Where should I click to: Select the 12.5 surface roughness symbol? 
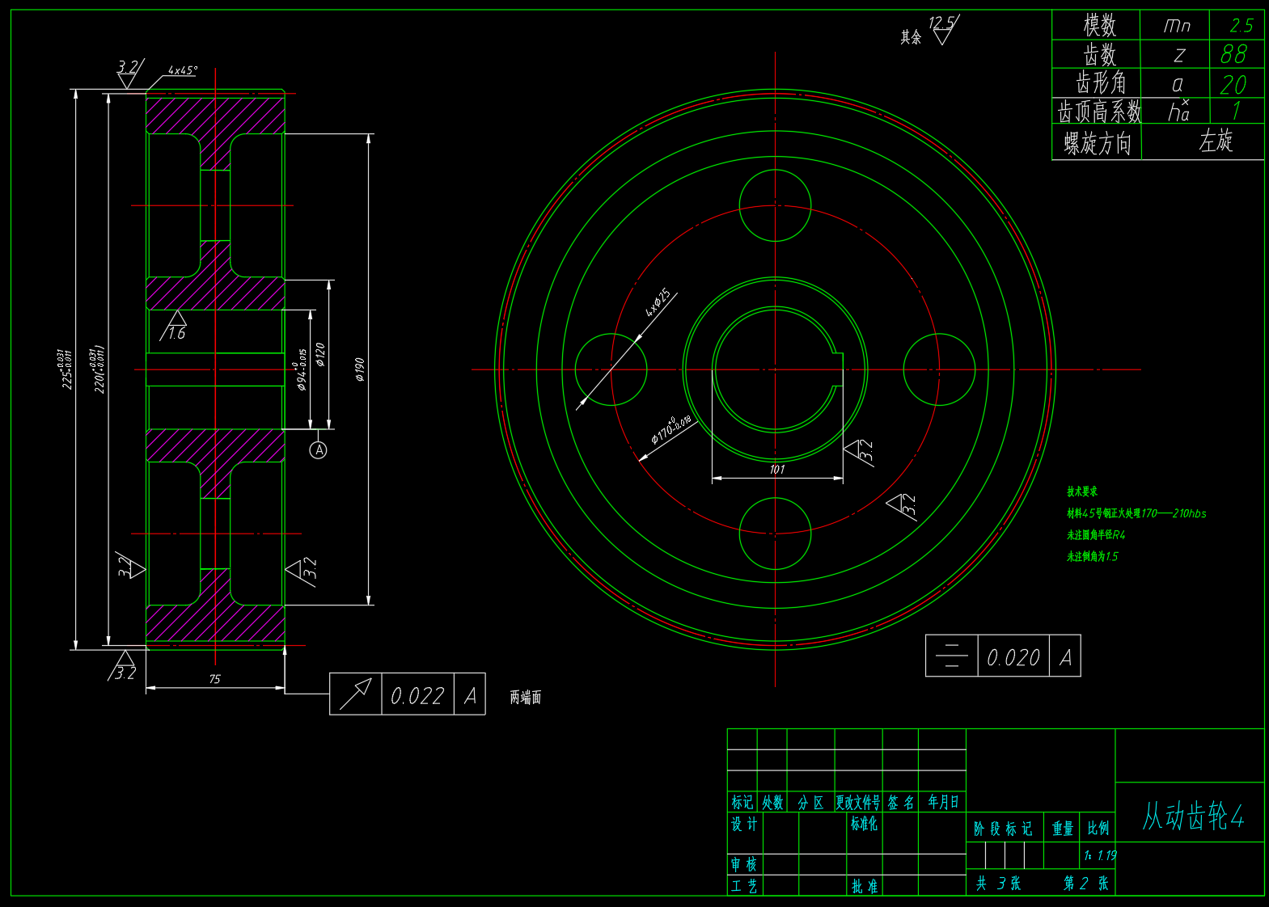pos(941,29)
